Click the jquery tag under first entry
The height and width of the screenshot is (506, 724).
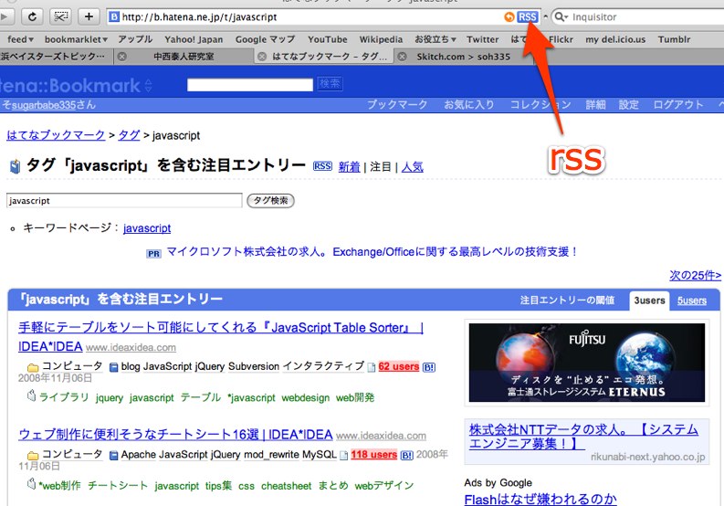pyautogui.click(x=110, y=398)
